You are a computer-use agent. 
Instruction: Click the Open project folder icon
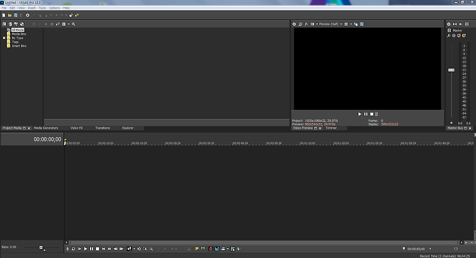(10, 15)
